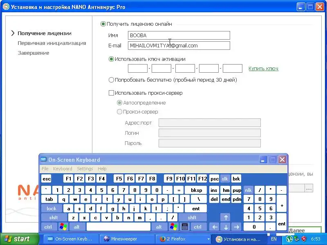Click the psc key on on-screen keyboard

pos(214,179)
